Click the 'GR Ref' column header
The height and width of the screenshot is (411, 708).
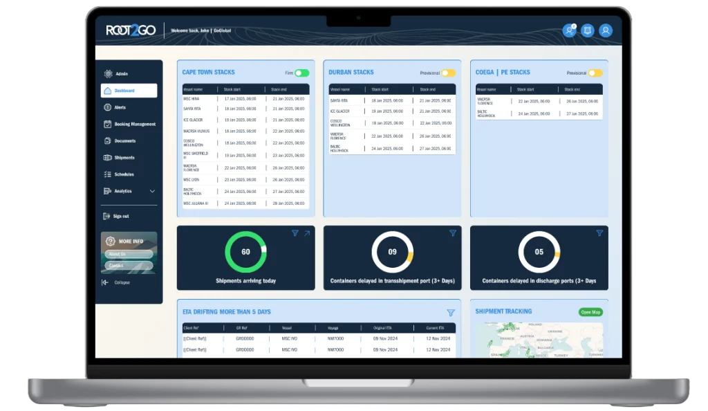(241, 328)
